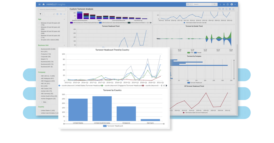Viewport: 274px width, 143px height.
Task: Click the magnifier search button in header
Action: (215, 4)
